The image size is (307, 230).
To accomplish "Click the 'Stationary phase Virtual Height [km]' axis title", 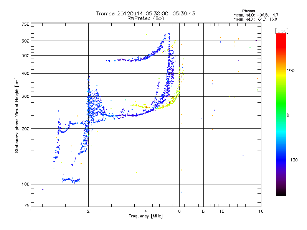I will point(17,115).
